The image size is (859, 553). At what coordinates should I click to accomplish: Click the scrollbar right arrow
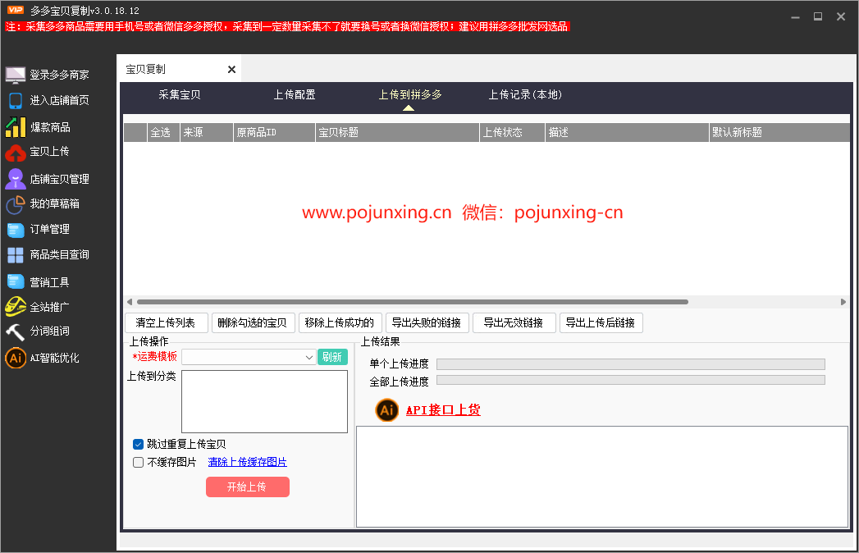point(843,302)
